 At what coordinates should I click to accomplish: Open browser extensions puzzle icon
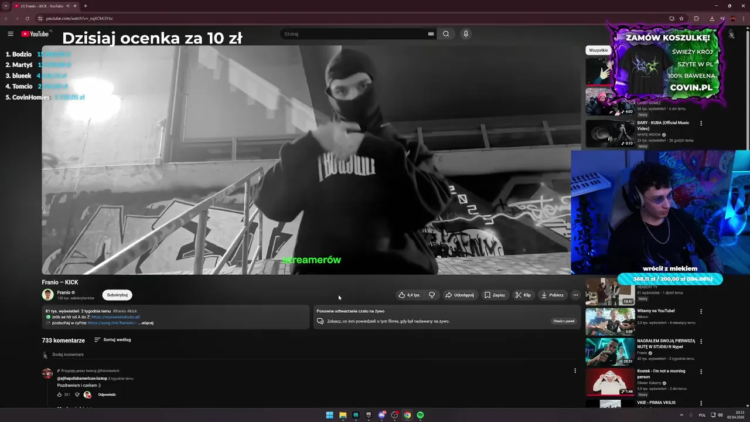click(697, 18)
